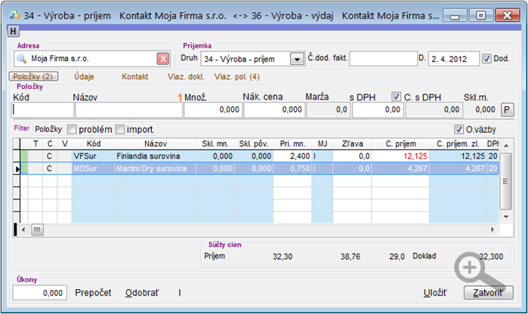The image size is (528, 314).
Task: Open the Viaz. dokl. tab
Action: [186, 77]
